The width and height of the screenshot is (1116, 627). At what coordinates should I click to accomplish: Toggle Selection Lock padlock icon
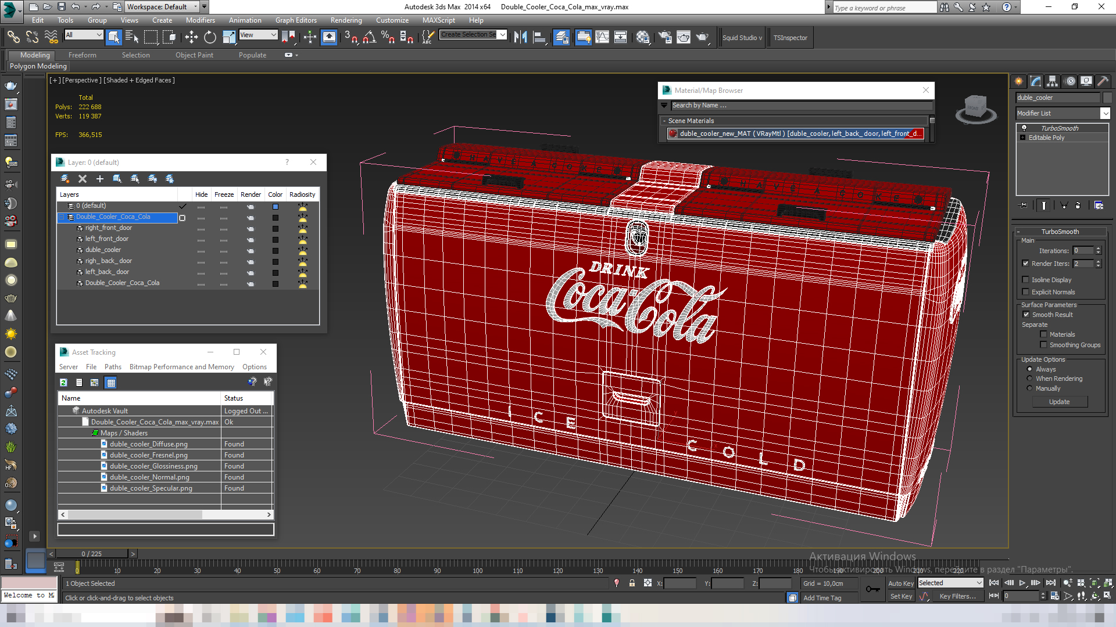(632, 583)
